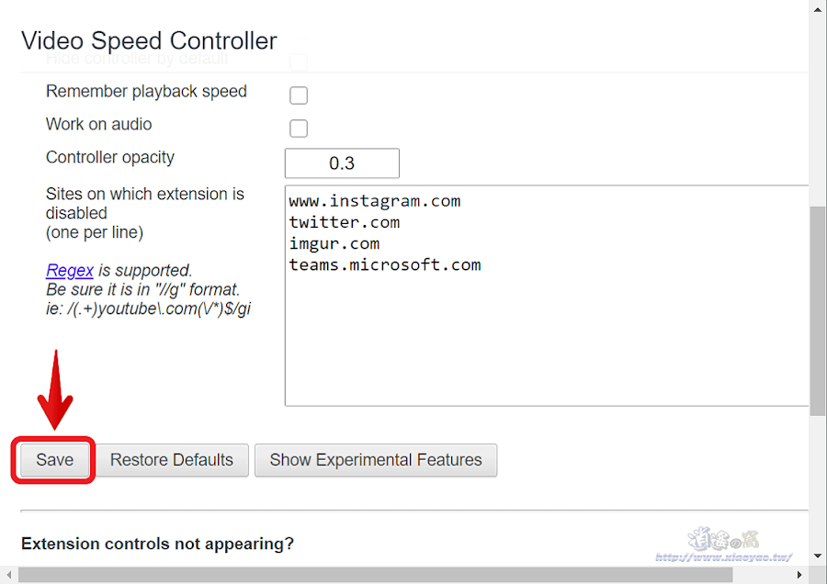This screenshot has width=827, height=584.
Task: Enable the Remember playback speed checkbox
Action: pyautogui.click(x=298, y=95)
